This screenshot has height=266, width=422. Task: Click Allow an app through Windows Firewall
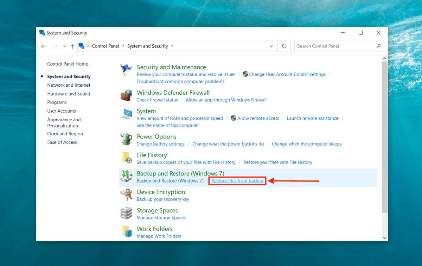tap(226, 100)
